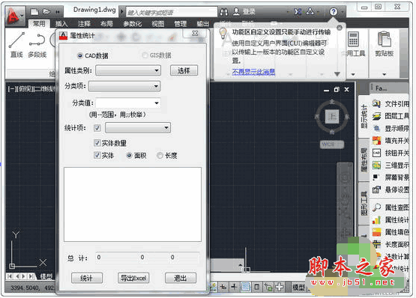
Task: Click the 显示顺序 display order icon
Action: click(376, 129)
